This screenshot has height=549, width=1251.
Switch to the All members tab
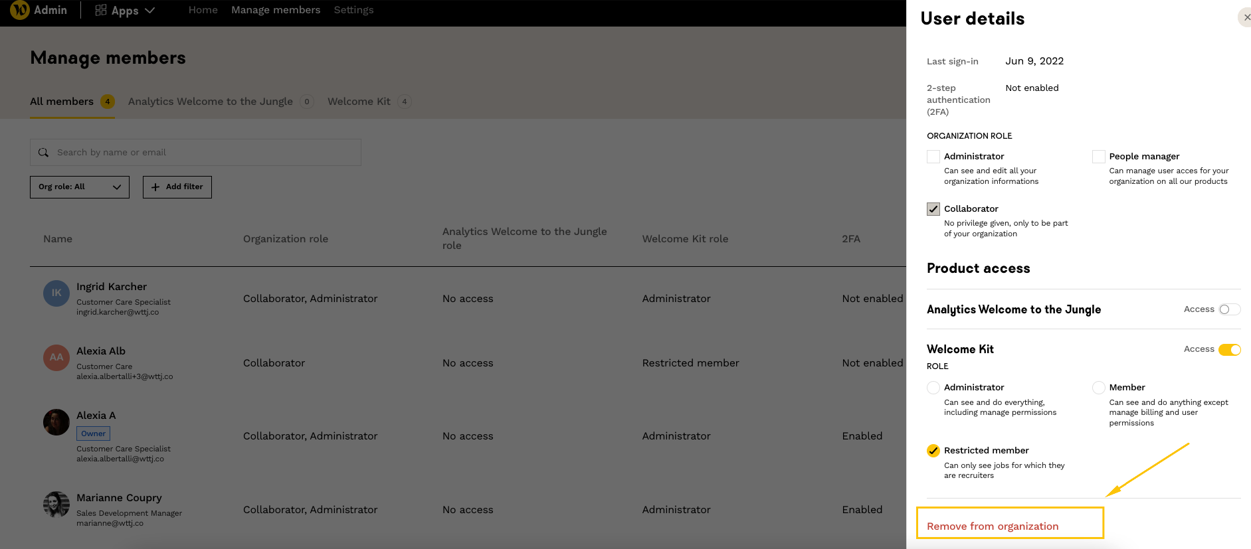point(72,102)
